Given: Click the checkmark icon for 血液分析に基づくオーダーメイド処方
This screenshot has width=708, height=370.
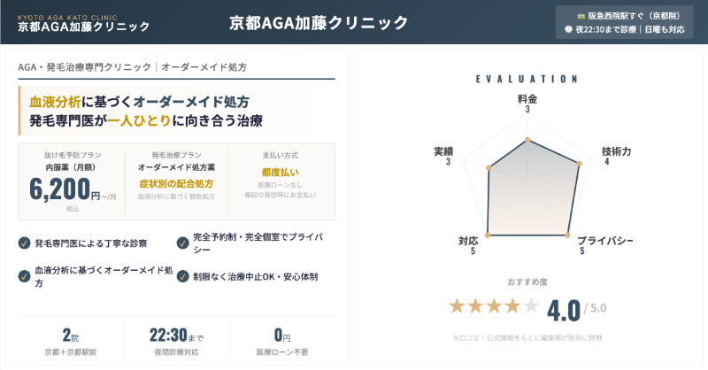Looking at the screenshot, I should coord(24,275).
